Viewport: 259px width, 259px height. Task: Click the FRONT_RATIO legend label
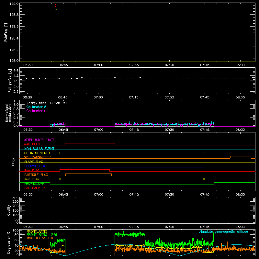(x=37, y=231)
